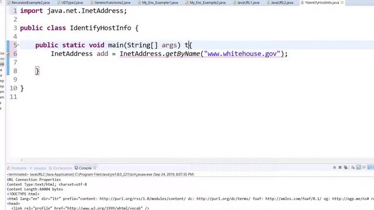Open the UDType2.java editor tab

70,2
